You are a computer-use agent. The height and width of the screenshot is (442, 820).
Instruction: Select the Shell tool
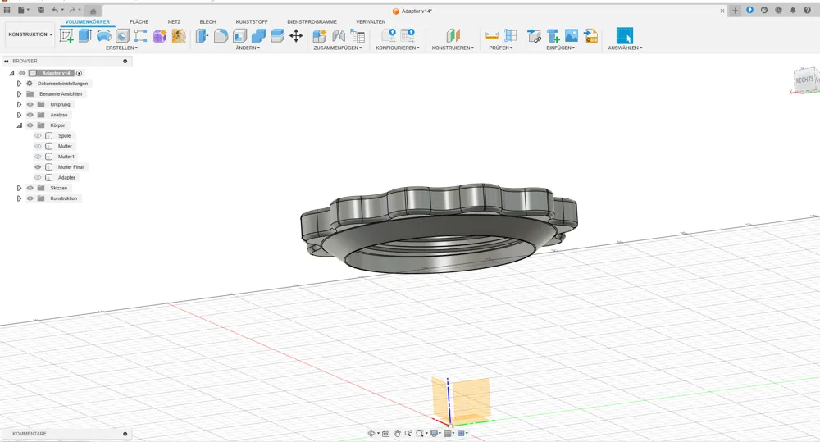click(239, 35)
